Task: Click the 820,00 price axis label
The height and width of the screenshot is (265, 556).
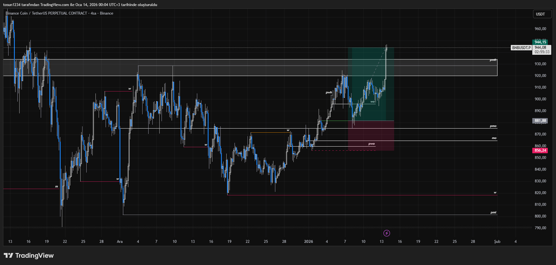Action: tap(540, 193)
